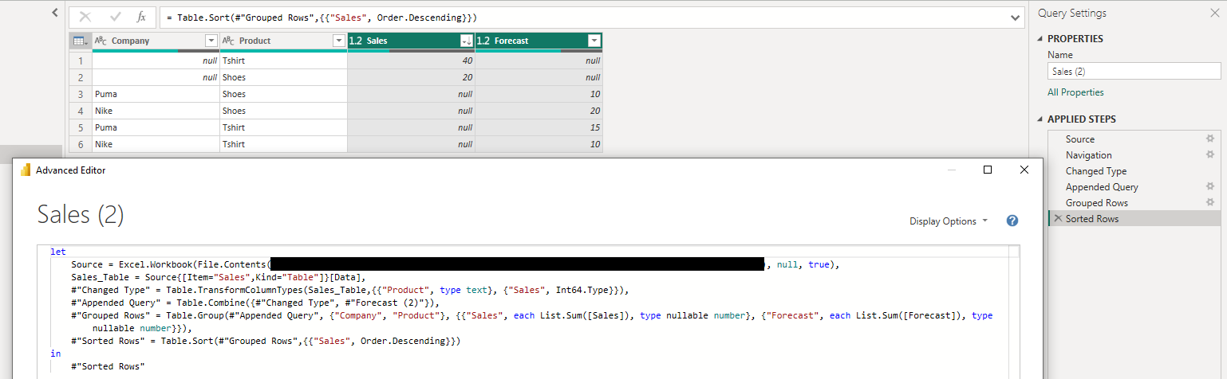The height and width of the screenshot is (379, 1227).
Task: Open the Grouped Rows step settings gear
Action: coord(1209,202)
